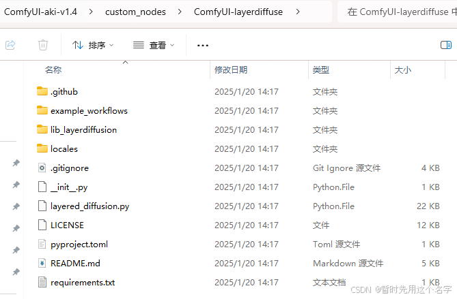457x299 pixels.
Task: Click the 22 KB size cell
Action: pos(428,206)
